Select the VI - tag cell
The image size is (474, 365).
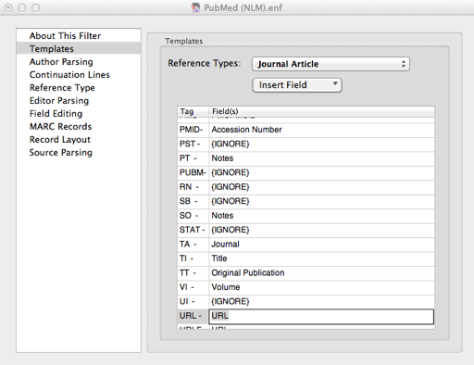click(193, 287)
